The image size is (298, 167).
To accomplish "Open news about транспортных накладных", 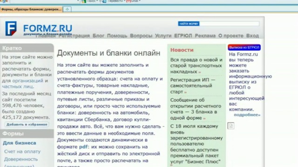I will [x=196, y=66].
